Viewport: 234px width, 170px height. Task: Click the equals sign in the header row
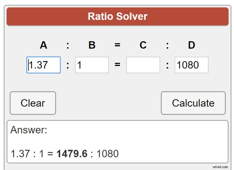coord(117,45)
